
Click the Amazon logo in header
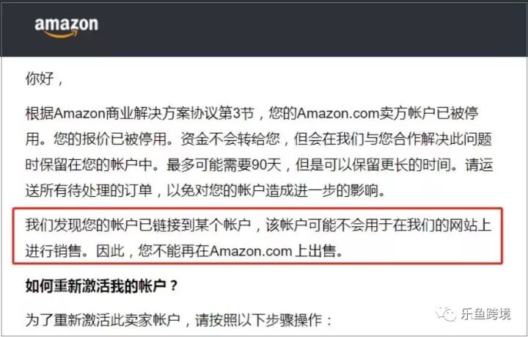[66, 28]
